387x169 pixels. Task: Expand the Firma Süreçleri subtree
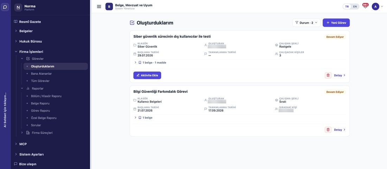[x=22, y=133]
